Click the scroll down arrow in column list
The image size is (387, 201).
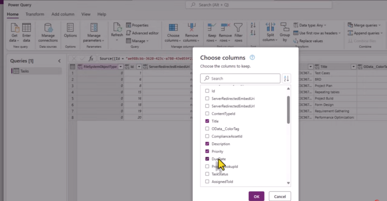(288, 183)
